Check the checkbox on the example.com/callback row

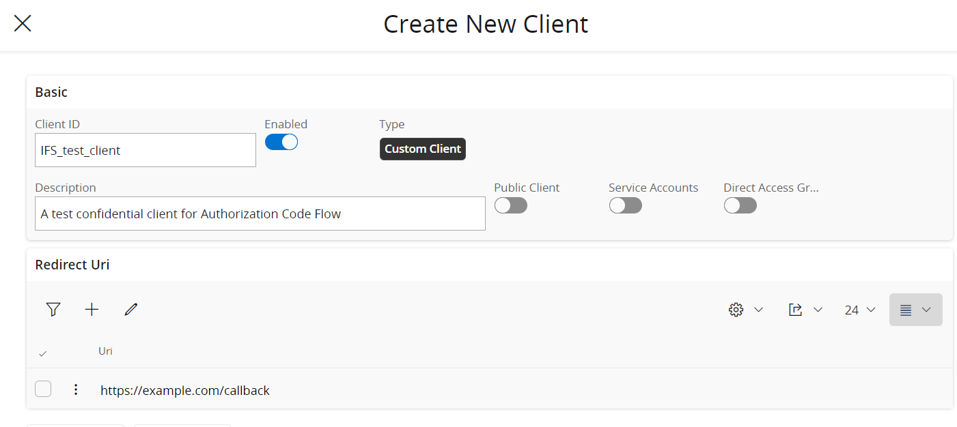point(43,388)
